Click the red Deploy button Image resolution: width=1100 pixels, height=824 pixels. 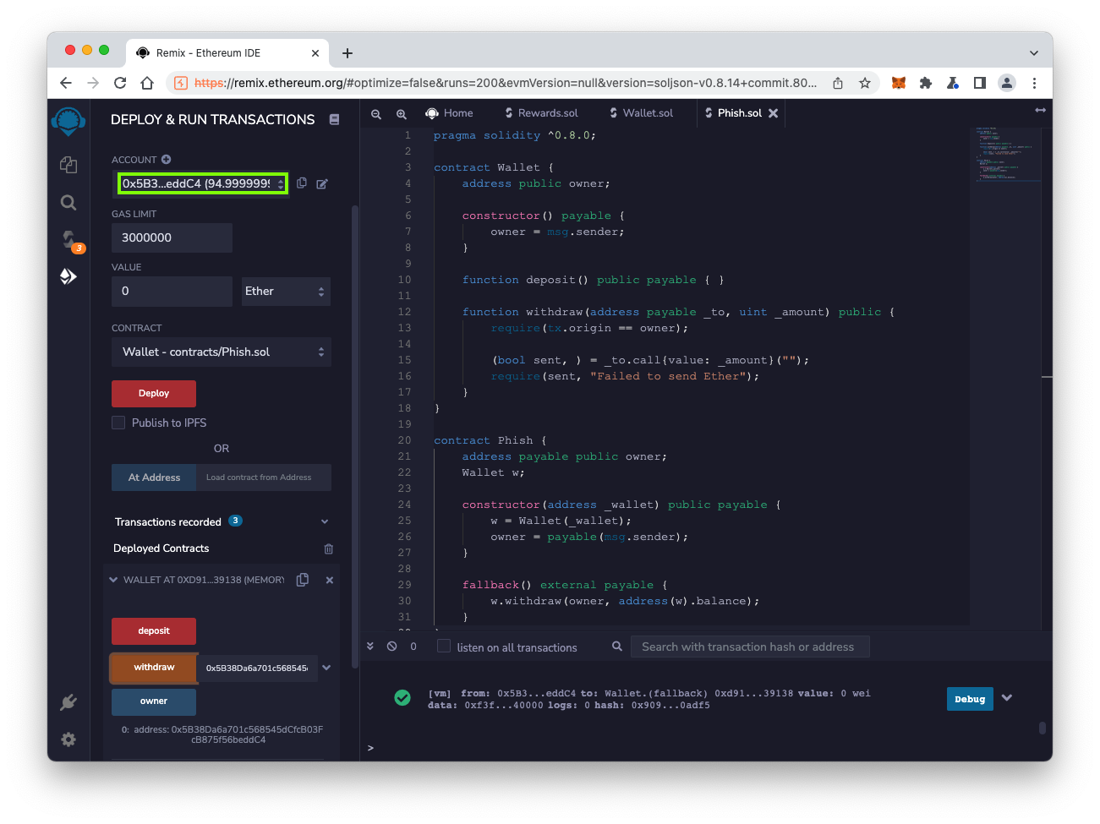click(154, 394)
